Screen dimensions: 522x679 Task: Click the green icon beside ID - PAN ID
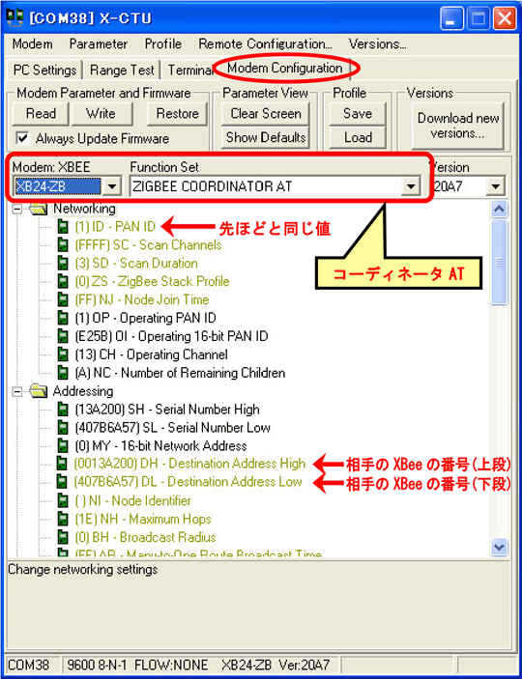[x=63, y=226]
